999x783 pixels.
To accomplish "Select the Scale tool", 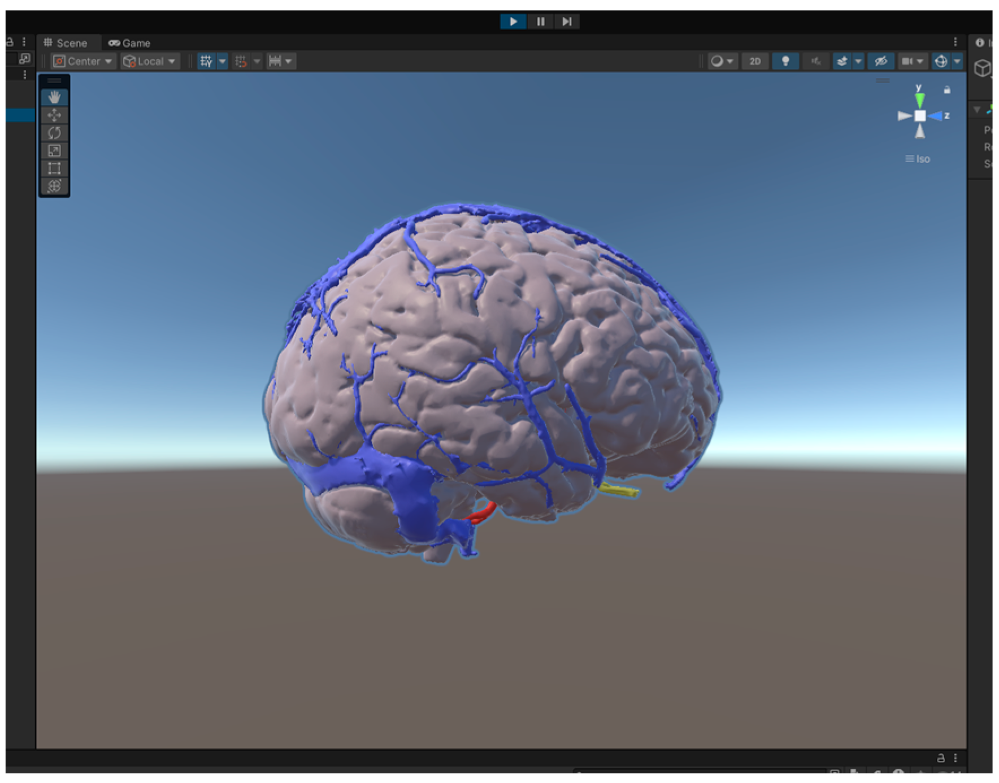I will pyautogui.click(x=54, y=151).
